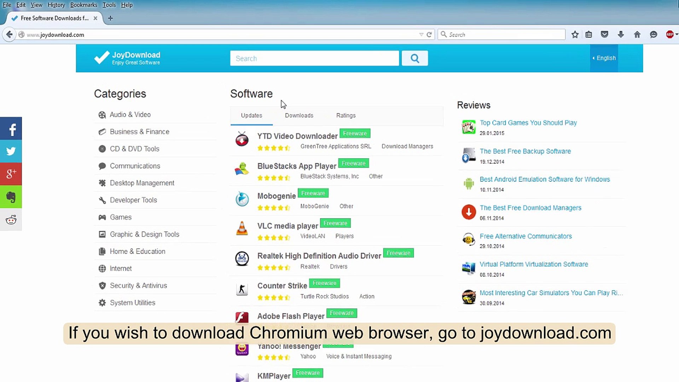The width and height of the screenshot is (679, 382).
Task: Open the VLC media player link
Action: 288,226
